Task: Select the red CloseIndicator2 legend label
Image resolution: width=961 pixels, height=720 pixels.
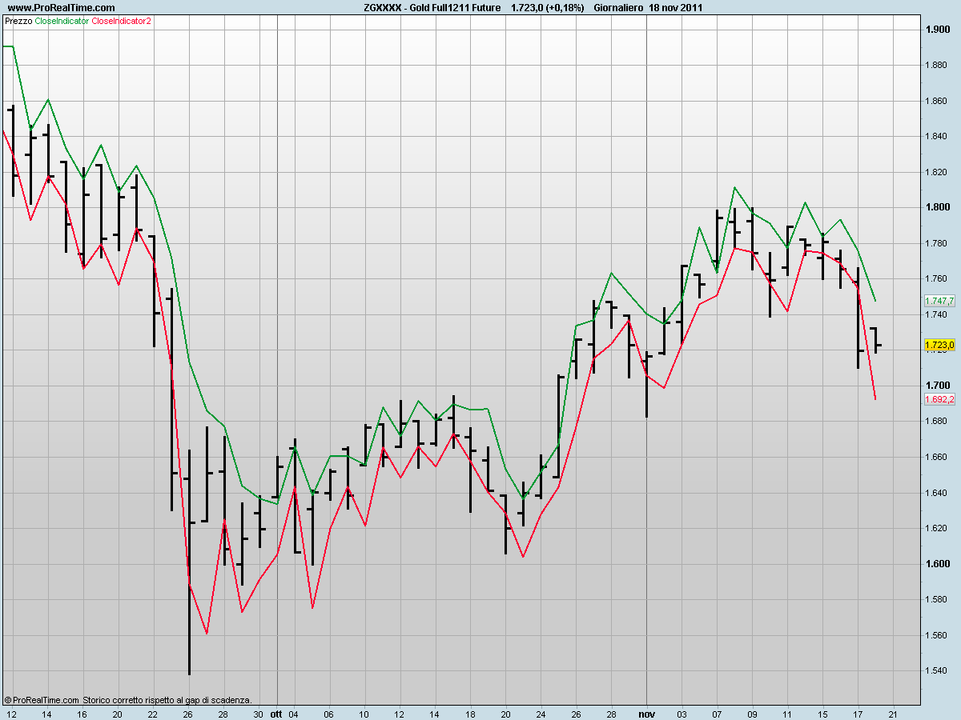Action: [122, 22]
